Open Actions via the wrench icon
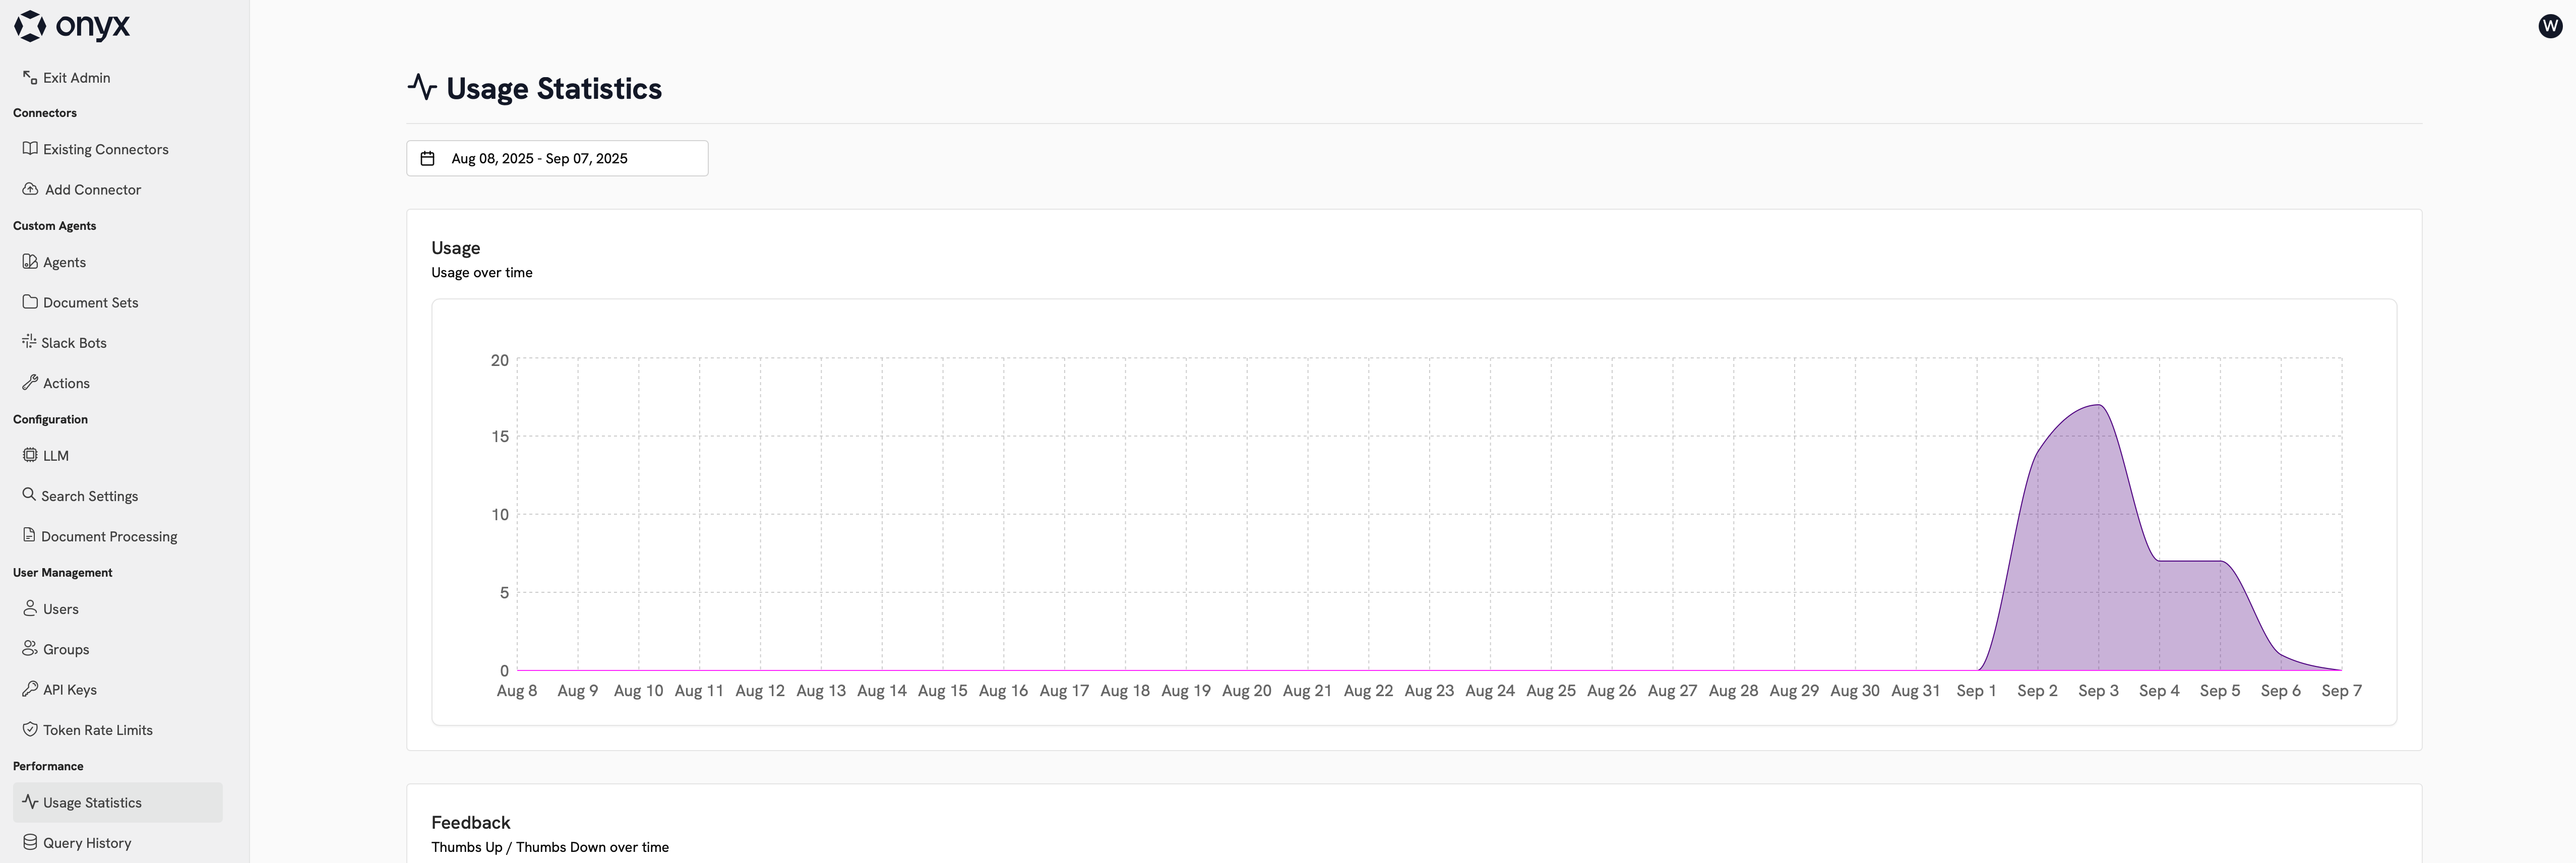 (x=29, y=382)
